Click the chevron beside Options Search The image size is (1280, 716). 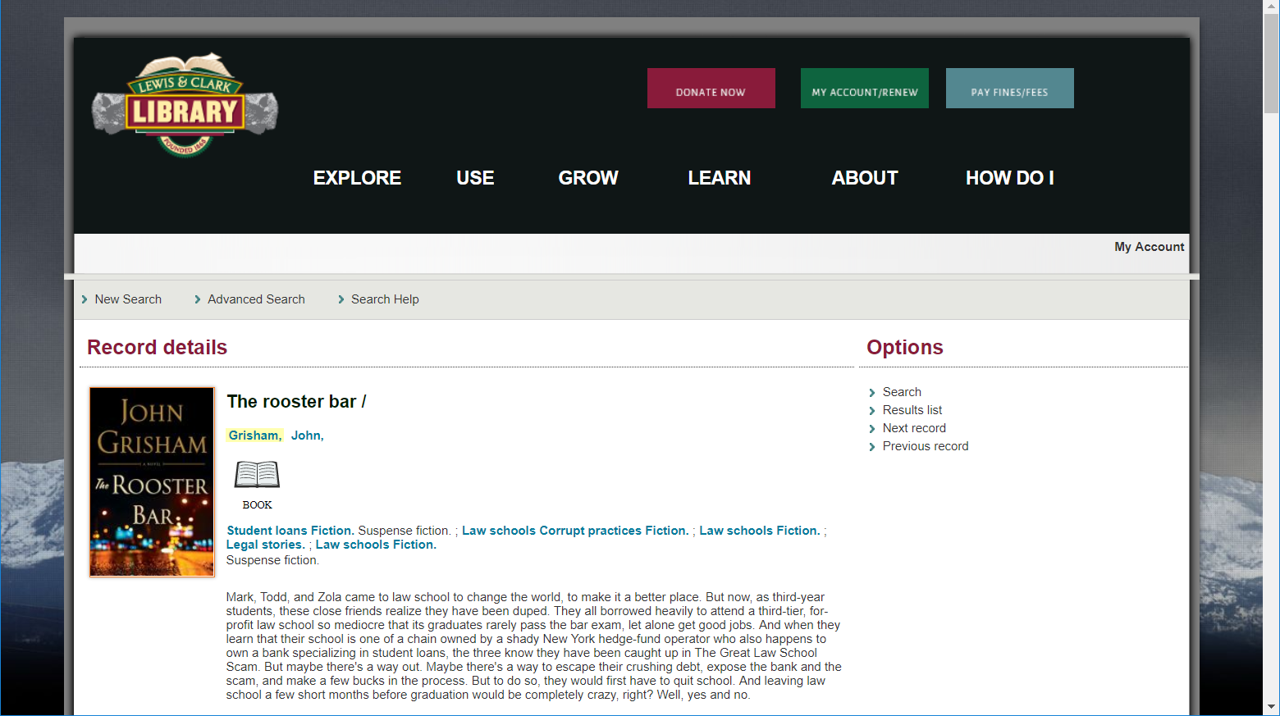(872, 393)
